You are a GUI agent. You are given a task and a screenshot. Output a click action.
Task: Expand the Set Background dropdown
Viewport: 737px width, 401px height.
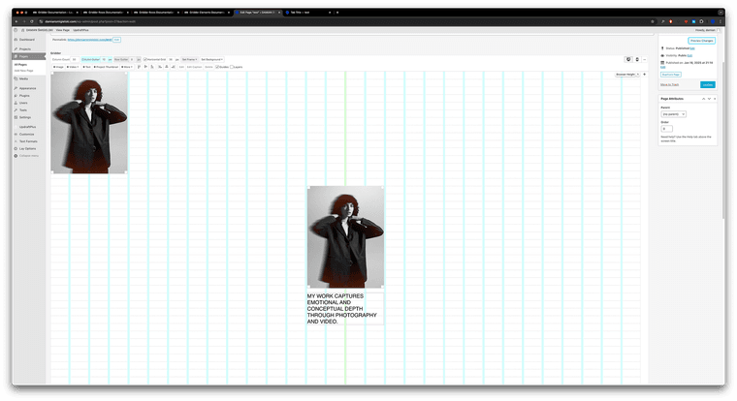coord(212,59)
